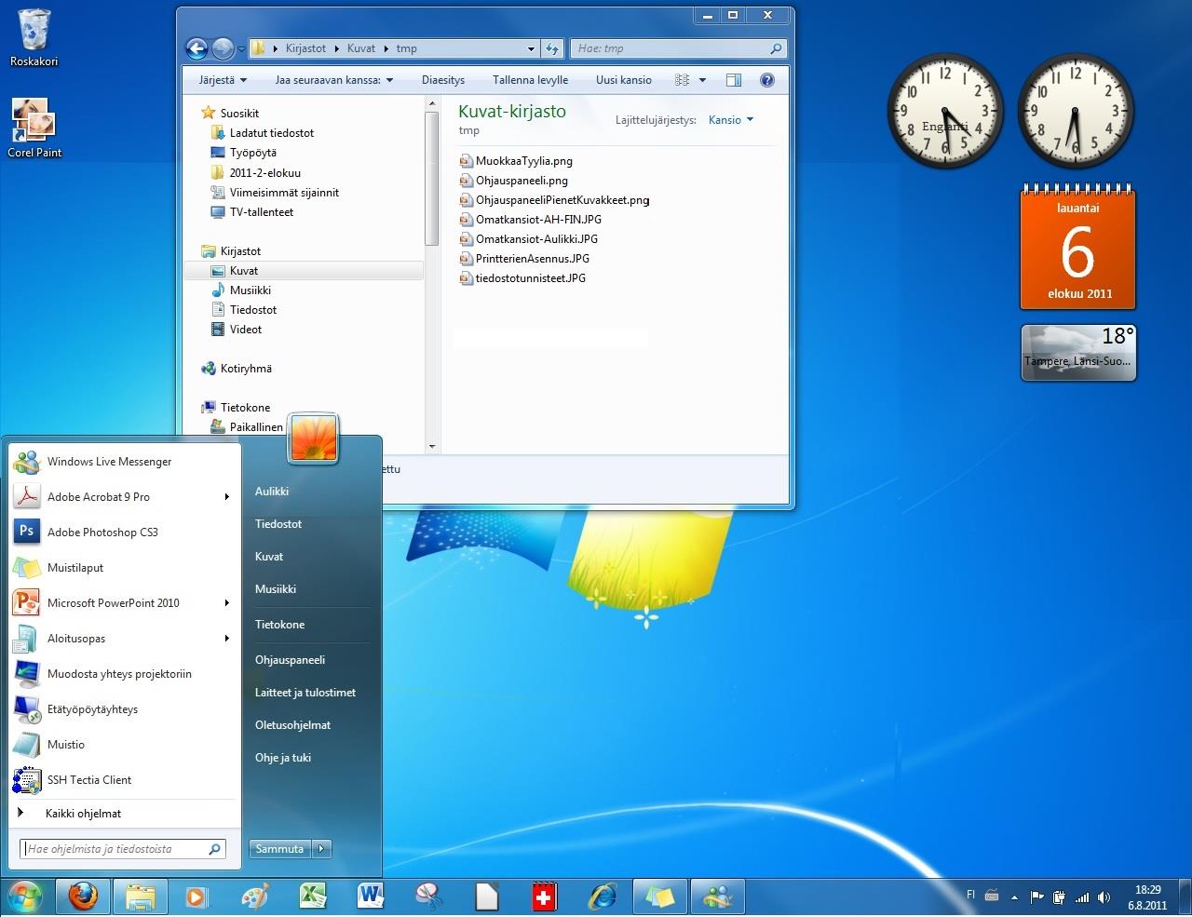
Task: Click the Start menu search field
Action: click(x=123, y=849)
